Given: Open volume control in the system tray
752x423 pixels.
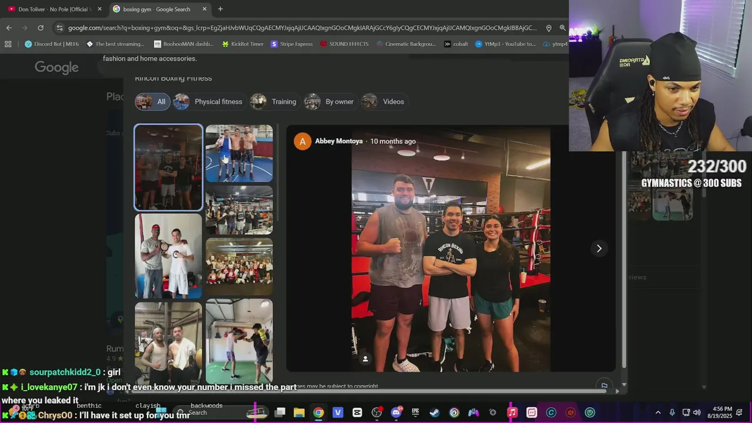Looking at the screenshot, I should pos(697,412).
